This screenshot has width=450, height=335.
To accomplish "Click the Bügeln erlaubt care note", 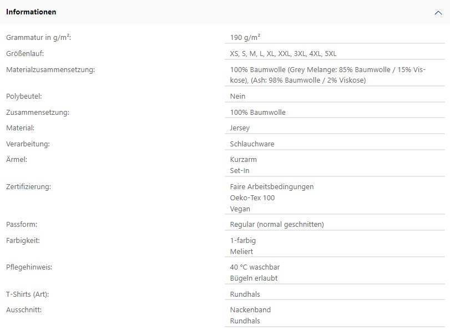I will click(x=254, y=278).
